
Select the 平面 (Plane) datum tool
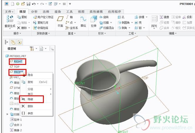[x=60, y=22]
